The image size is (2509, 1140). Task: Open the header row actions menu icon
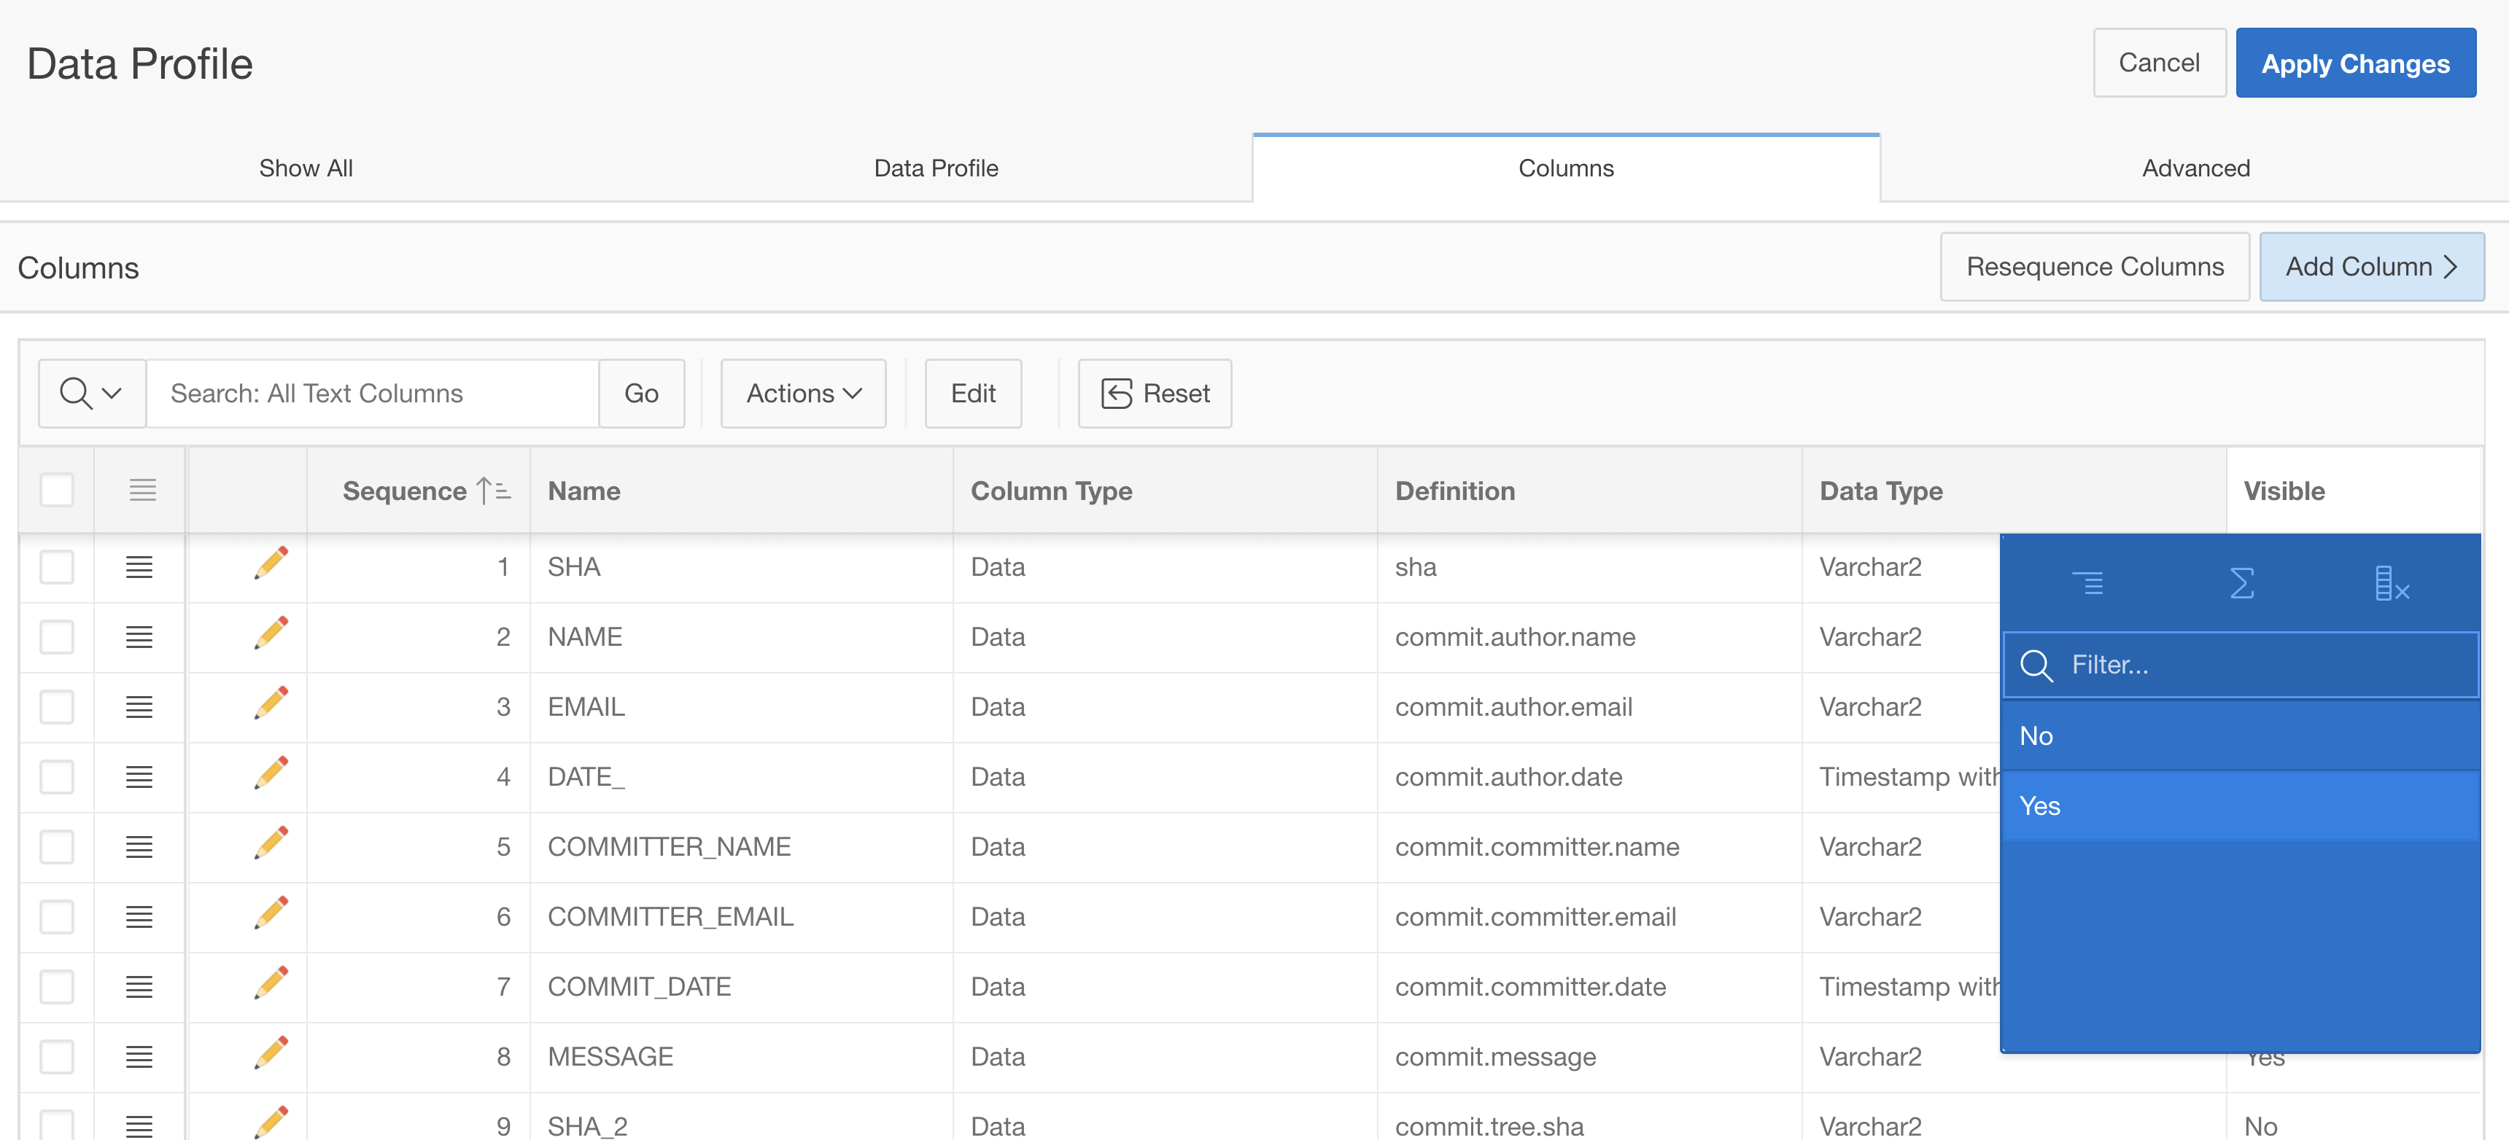[142, 490]
